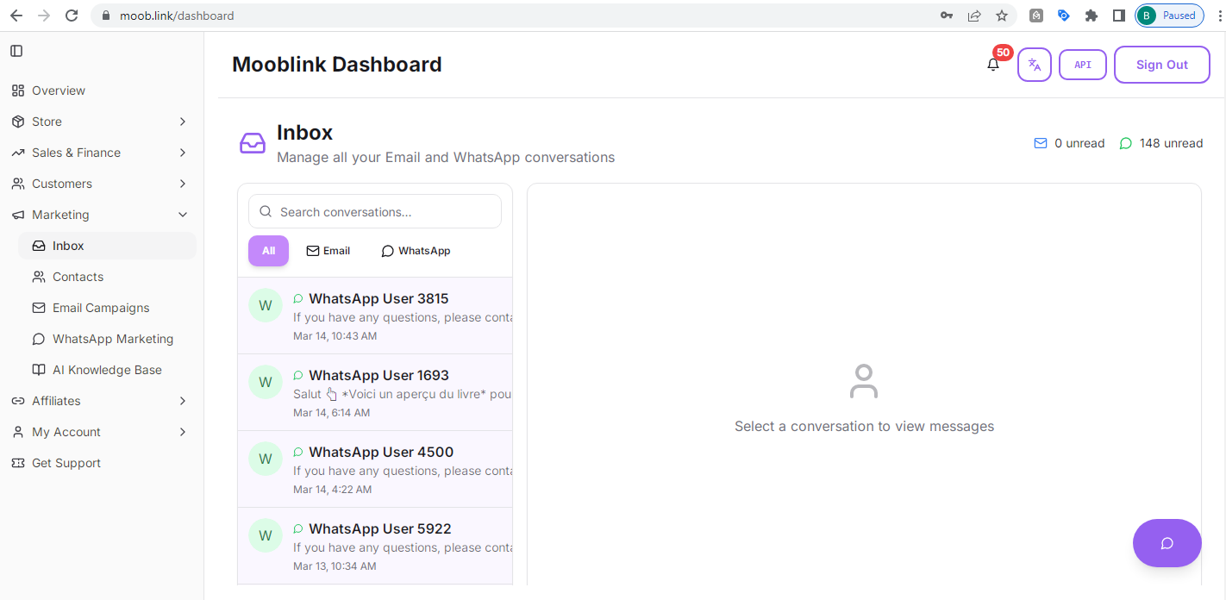The width and height of the screenshot is (1226, 600).
Task: Click the browser share page icon
Action: point(974,16)
